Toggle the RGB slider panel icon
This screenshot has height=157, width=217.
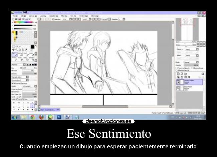16,19
